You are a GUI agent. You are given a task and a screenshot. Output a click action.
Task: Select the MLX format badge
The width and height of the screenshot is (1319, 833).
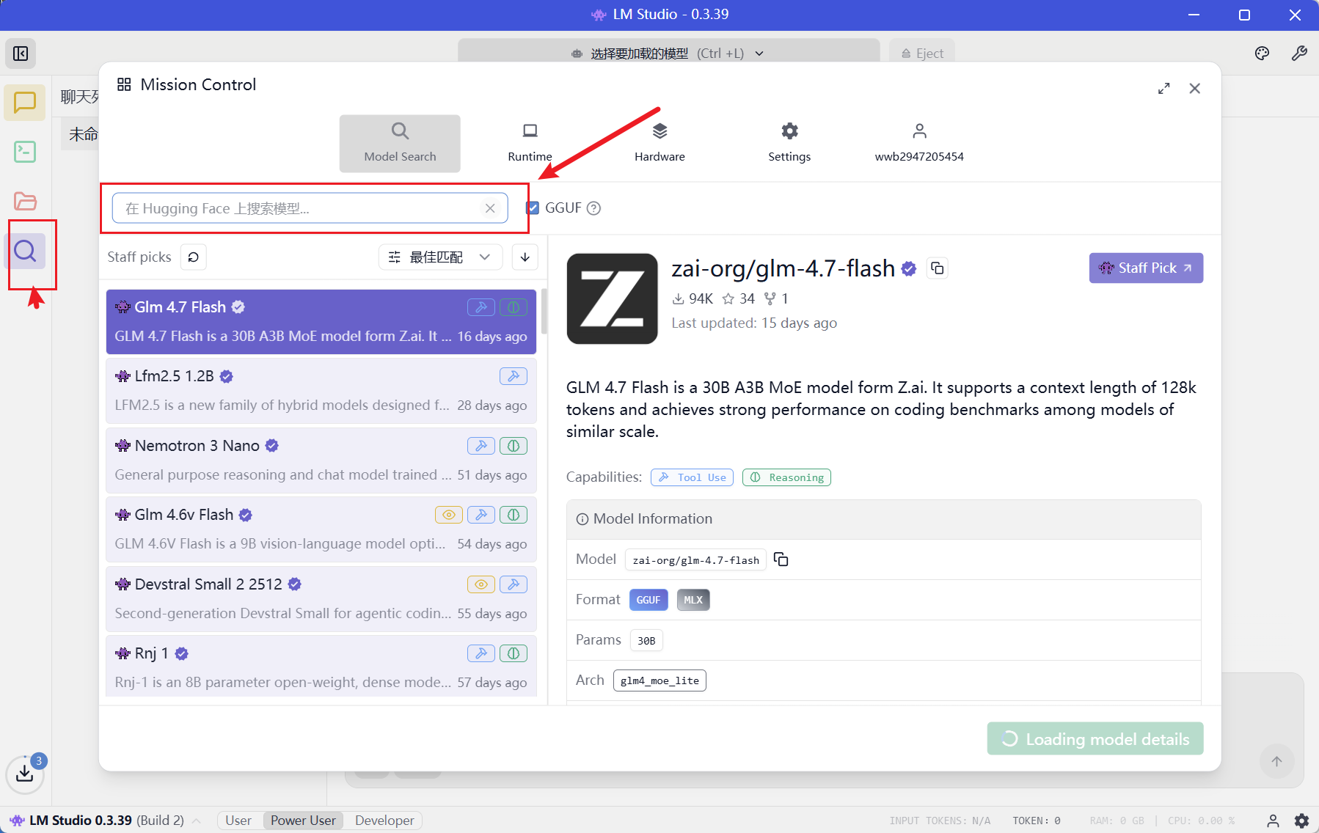693,600
